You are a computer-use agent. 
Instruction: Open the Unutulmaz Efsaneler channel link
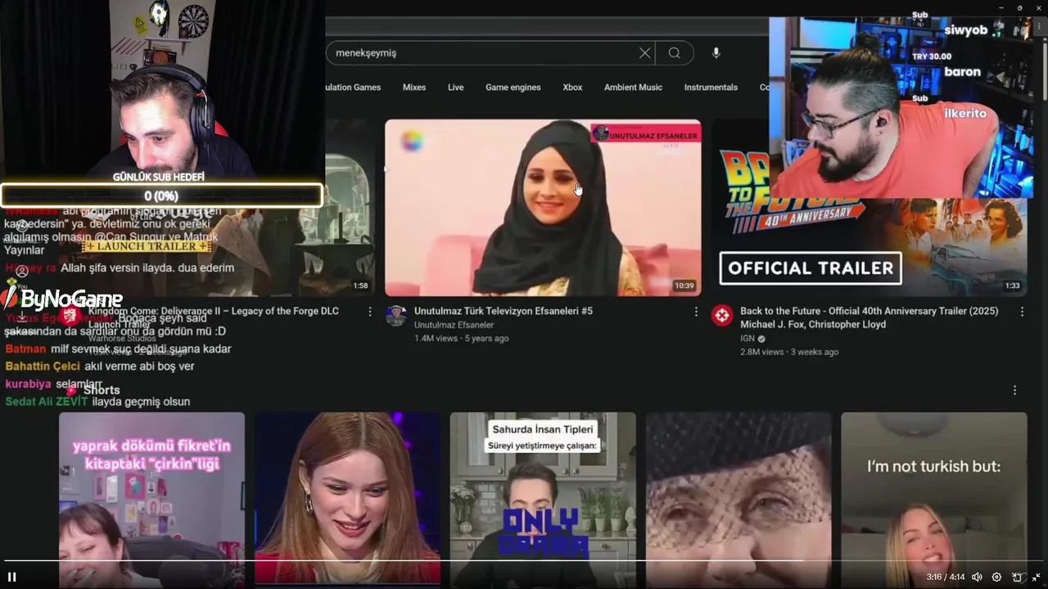pyautogui.click(x=454, y=325)
